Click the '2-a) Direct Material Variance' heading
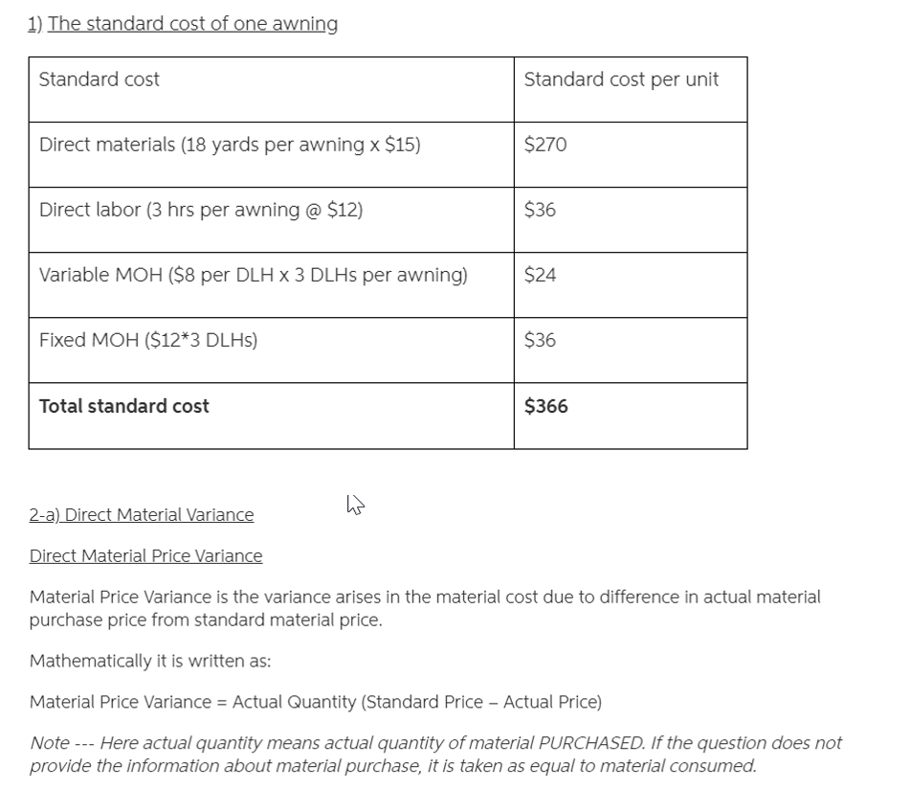The image size is (910, 789). pyautogui.click(x=142, y=515)
